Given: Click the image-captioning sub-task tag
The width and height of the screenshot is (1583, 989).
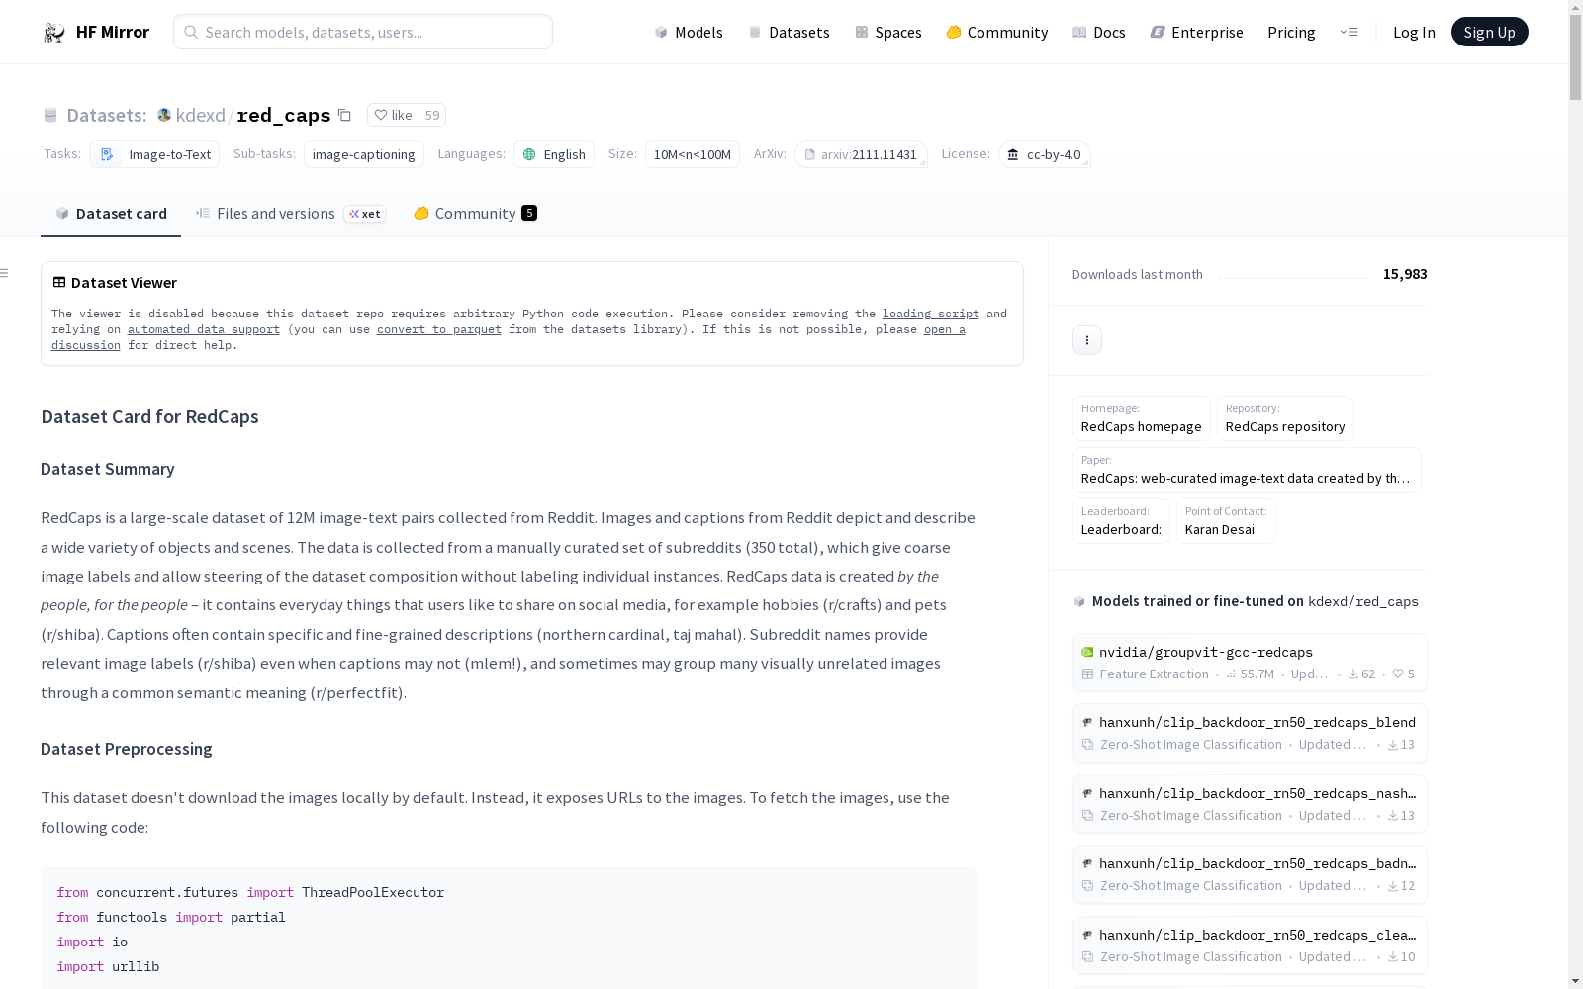Looking at the screenshot, I should click(364, 154).
